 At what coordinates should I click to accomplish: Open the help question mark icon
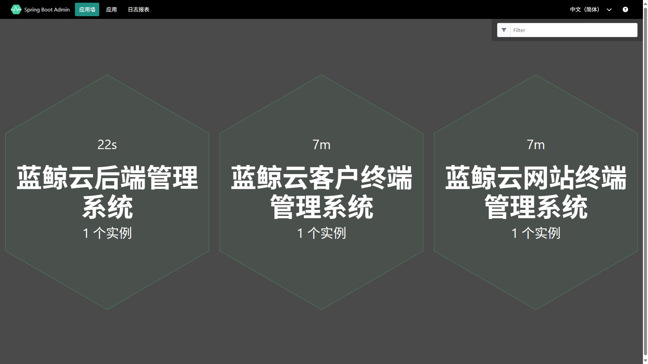(x=625, y=9)
